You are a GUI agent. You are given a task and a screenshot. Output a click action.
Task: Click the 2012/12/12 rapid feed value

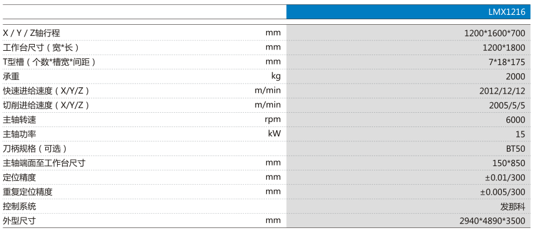pyautogui.click(x=503, y=91)
